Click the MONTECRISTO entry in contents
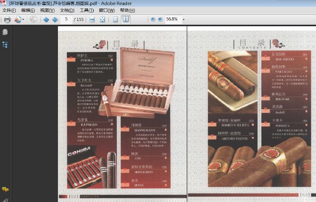Screen dimensions: 316x202 [x=144, y=172]
